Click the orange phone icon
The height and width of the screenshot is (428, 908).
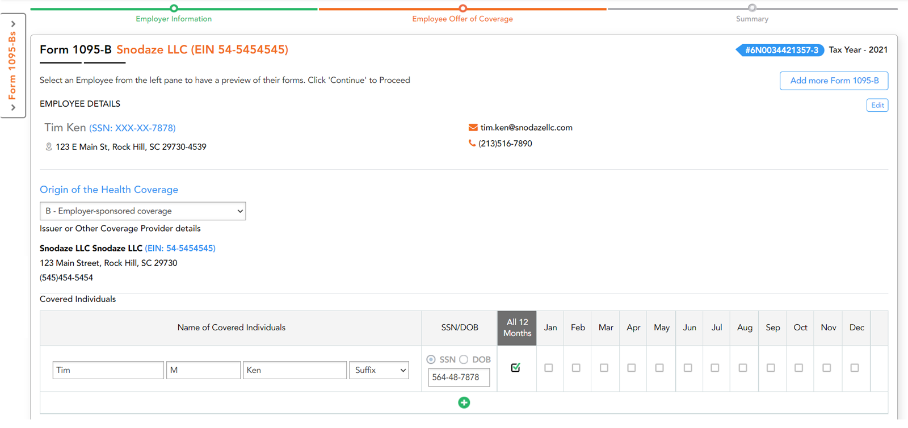(x=472, y=144)
